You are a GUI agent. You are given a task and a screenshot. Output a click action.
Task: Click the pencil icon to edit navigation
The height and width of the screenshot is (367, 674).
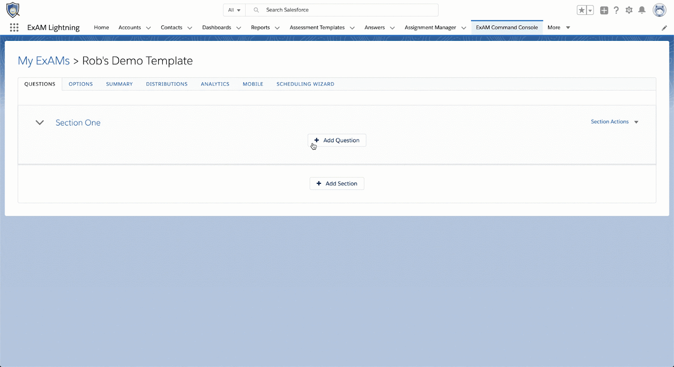664,28
